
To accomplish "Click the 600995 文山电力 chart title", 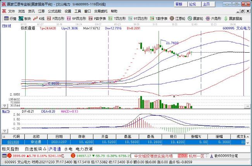I will coord(236,28).
